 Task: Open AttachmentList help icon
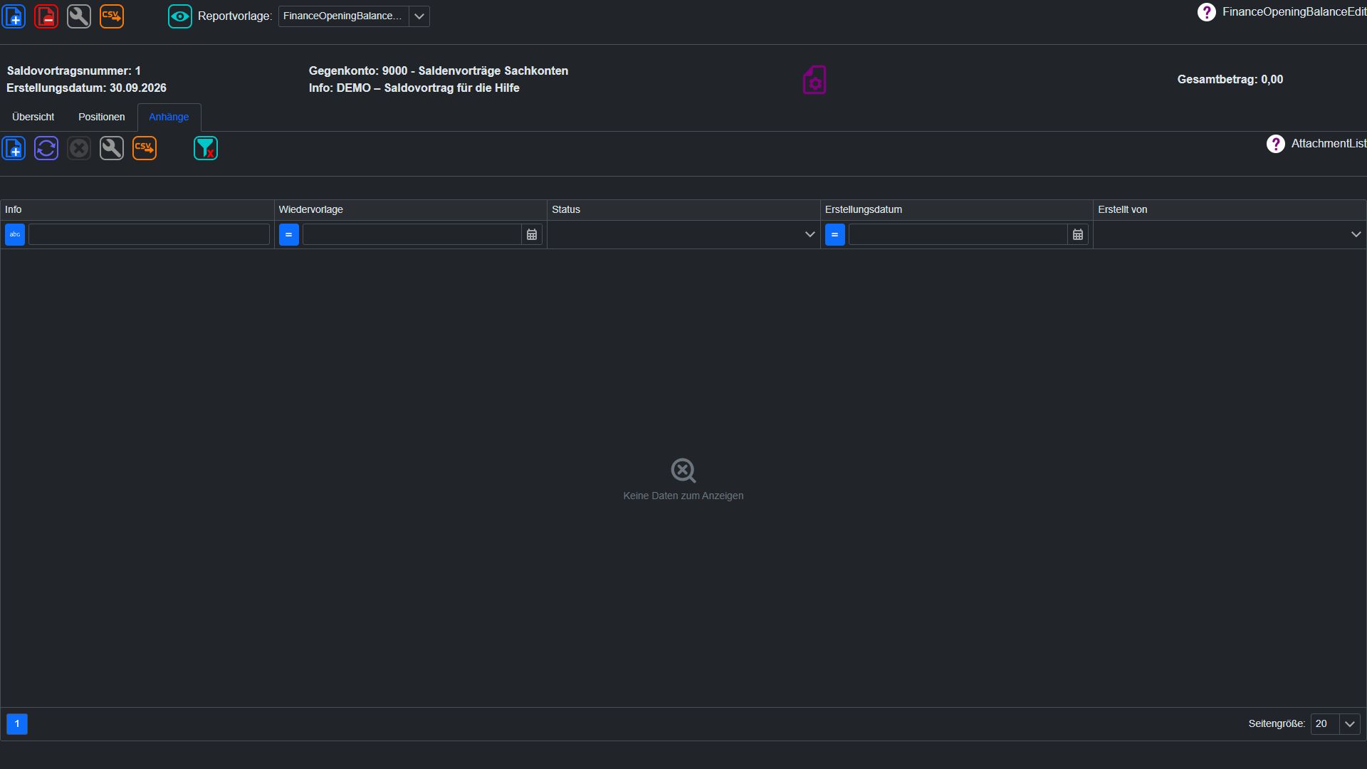[1275, 144]
